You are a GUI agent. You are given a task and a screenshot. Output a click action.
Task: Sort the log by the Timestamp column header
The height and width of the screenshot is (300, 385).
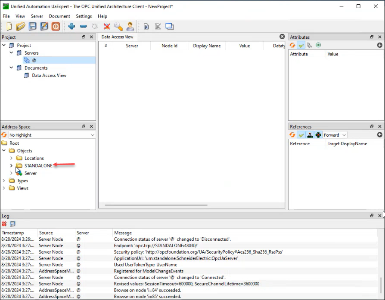click(19, 233)
